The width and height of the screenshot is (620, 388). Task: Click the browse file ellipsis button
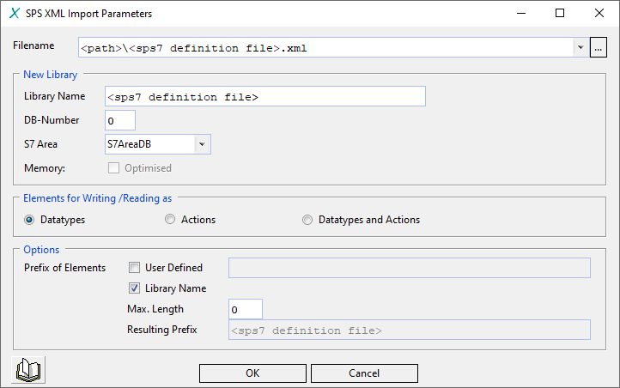(599, 48)
